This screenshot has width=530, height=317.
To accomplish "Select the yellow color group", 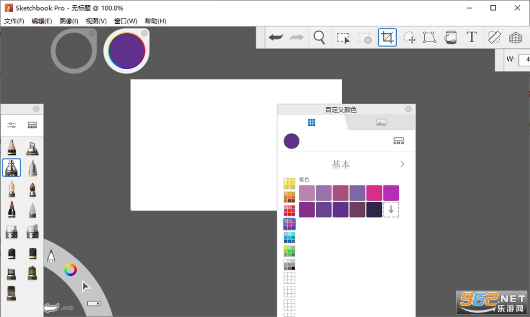I will (x=289, y=184).
